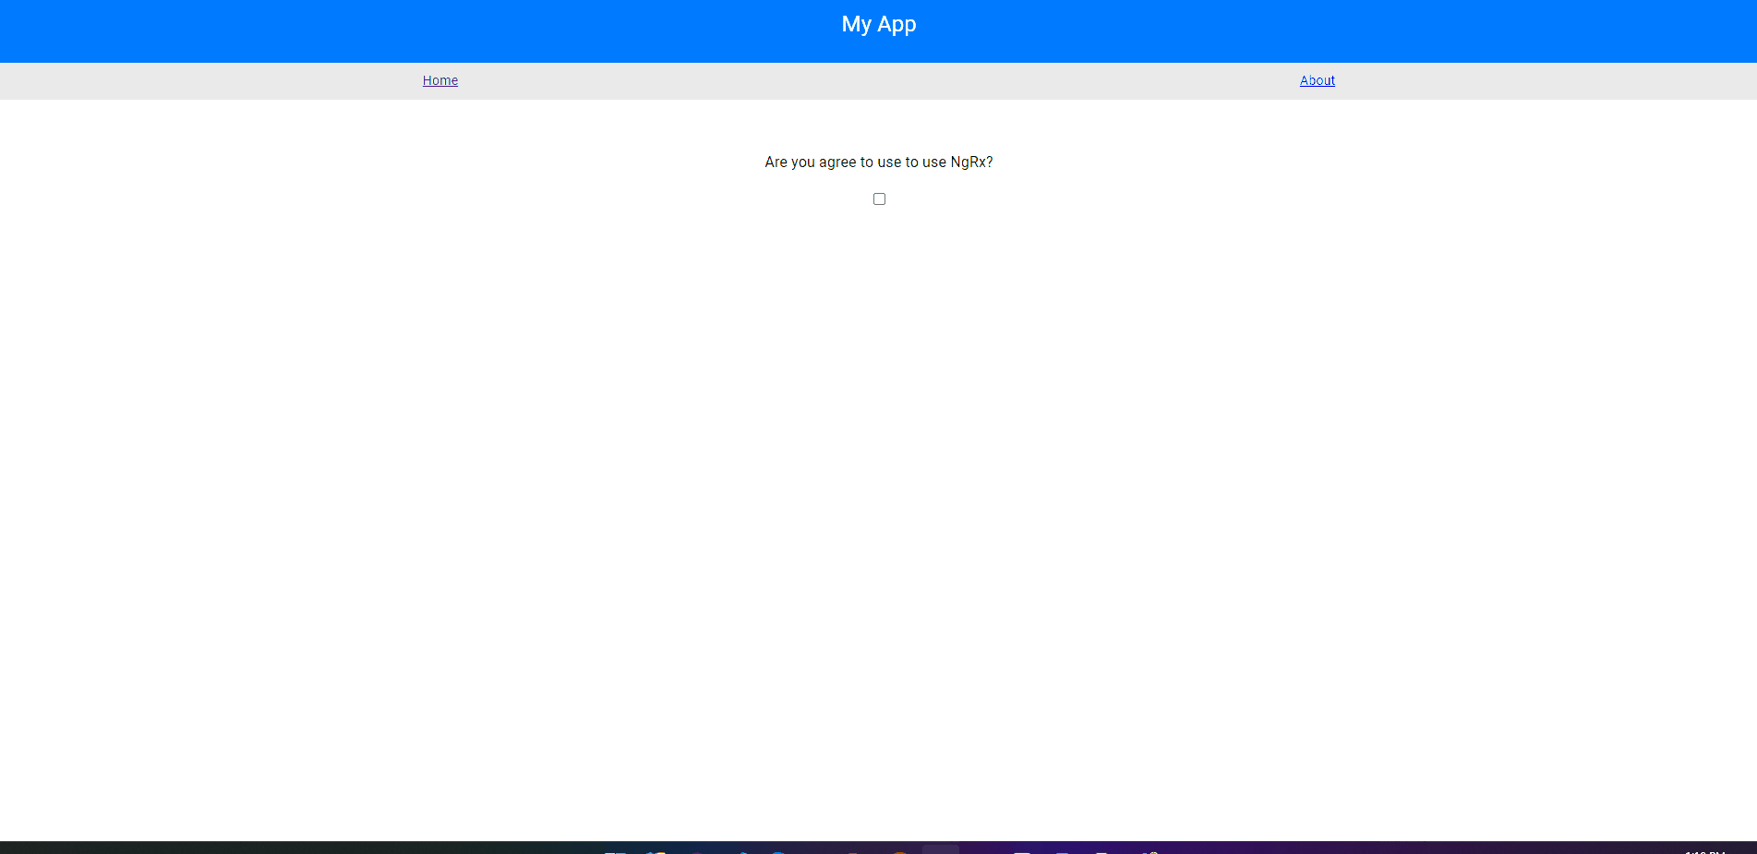This screenshot has width=1757, height=854.
Task: Click the My App header title
Action: tap(878, 25)
